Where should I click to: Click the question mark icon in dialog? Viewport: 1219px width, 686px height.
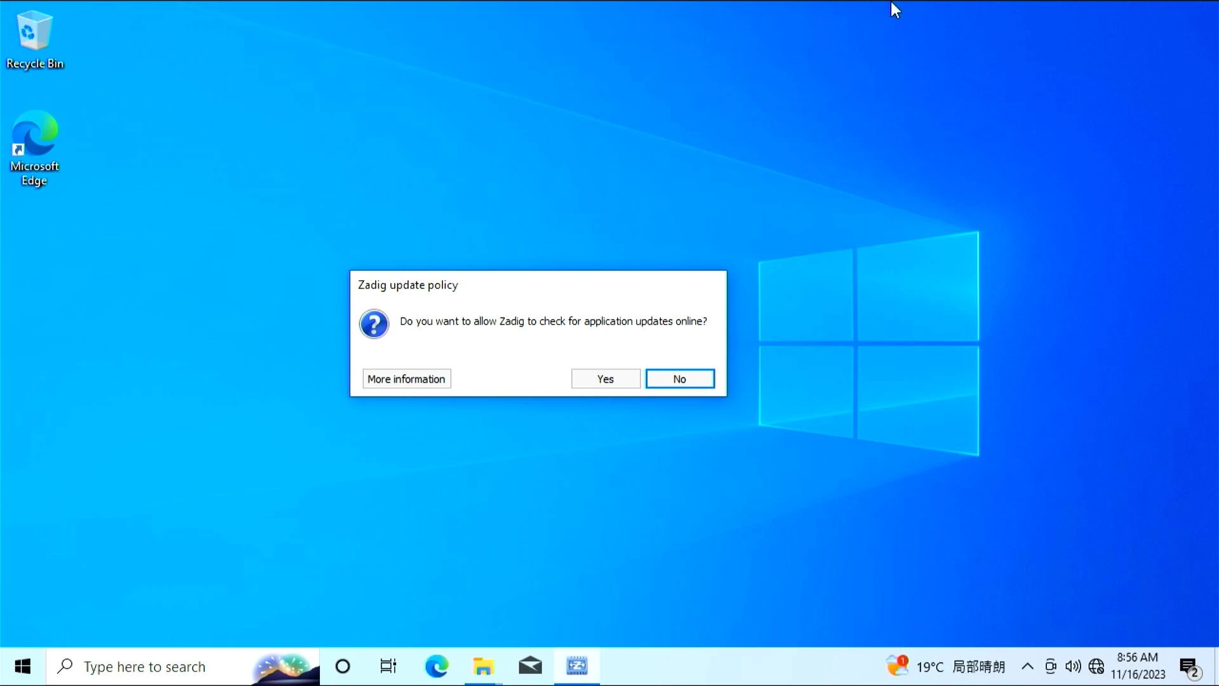pyautogui.click(x=374, y=324)
